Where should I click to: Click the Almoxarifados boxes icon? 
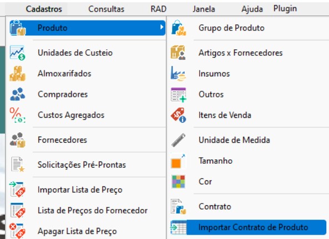pos(17,74)
